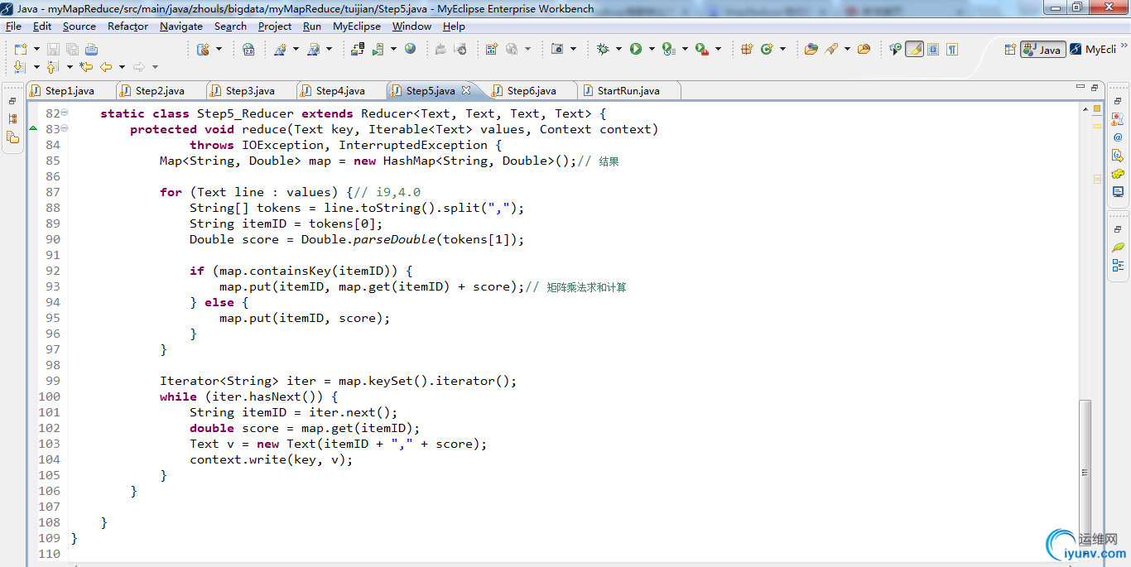This screenshot has height=567, width=1131.
Task: Open the web browser globe icon
Action: (410, 49)
